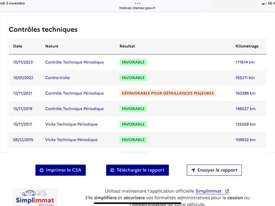Screen dimensions: 275x206
Task: Tap the cellular signal bars in status bar
Action: coord(264,3)
